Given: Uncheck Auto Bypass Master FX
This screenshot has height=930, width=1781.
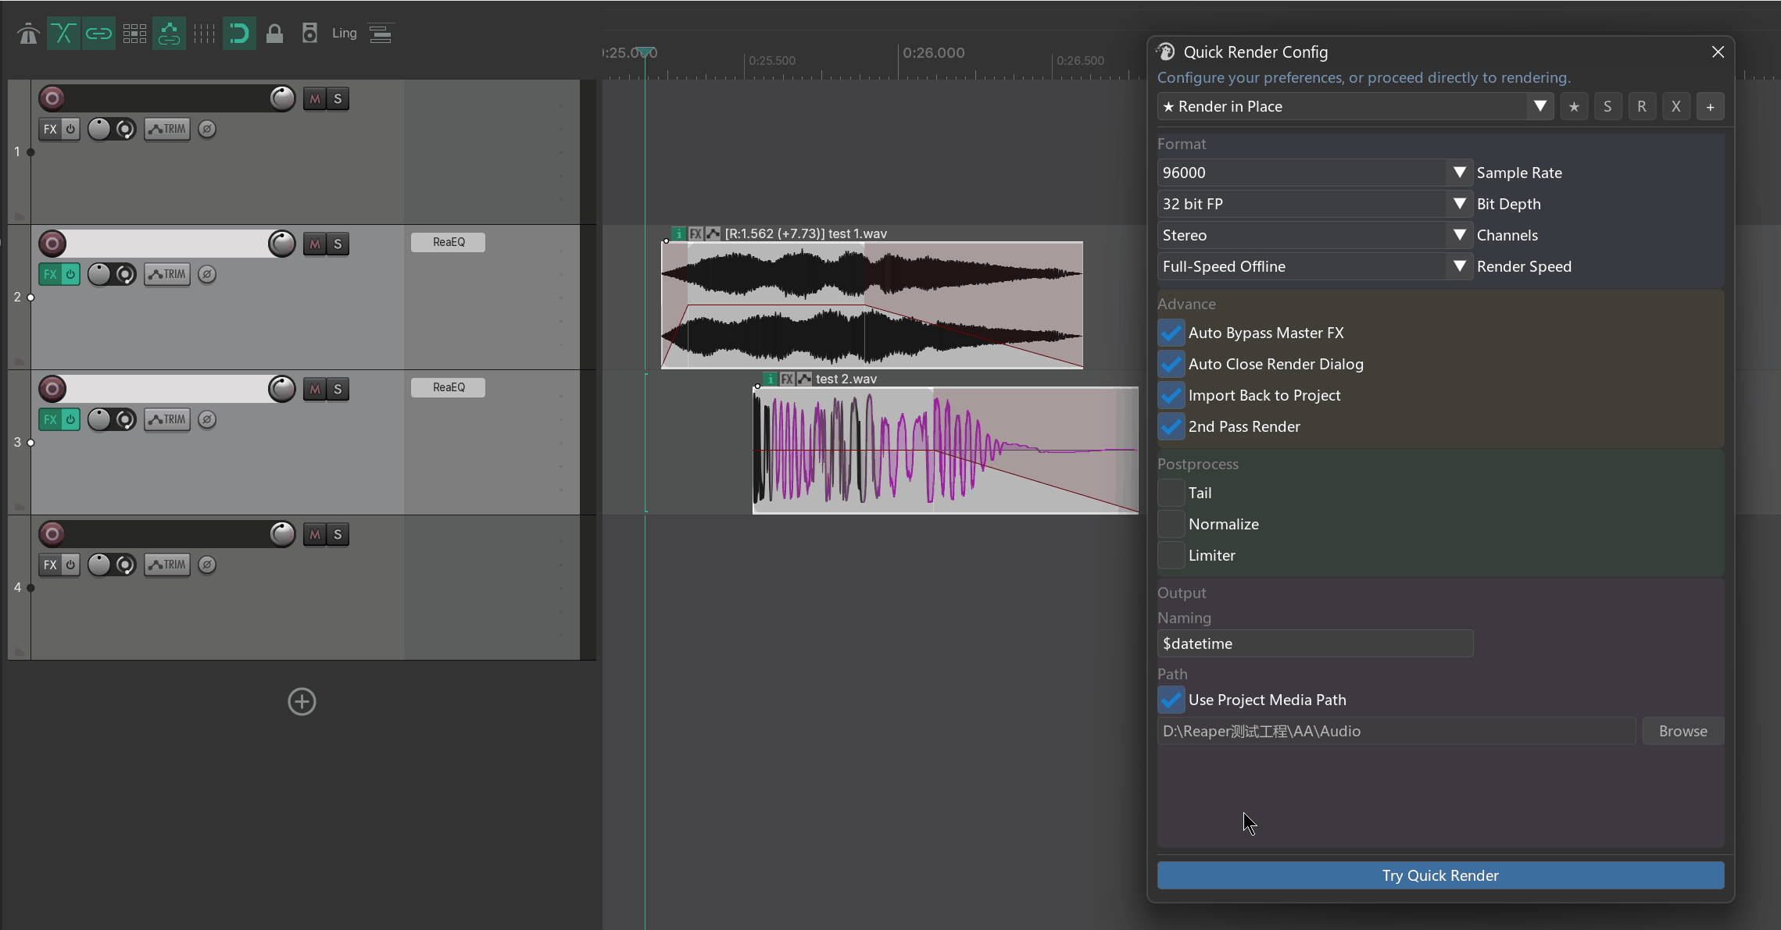Looking at the screenshot, I should pyautogui.click(x=1171, y=333).
